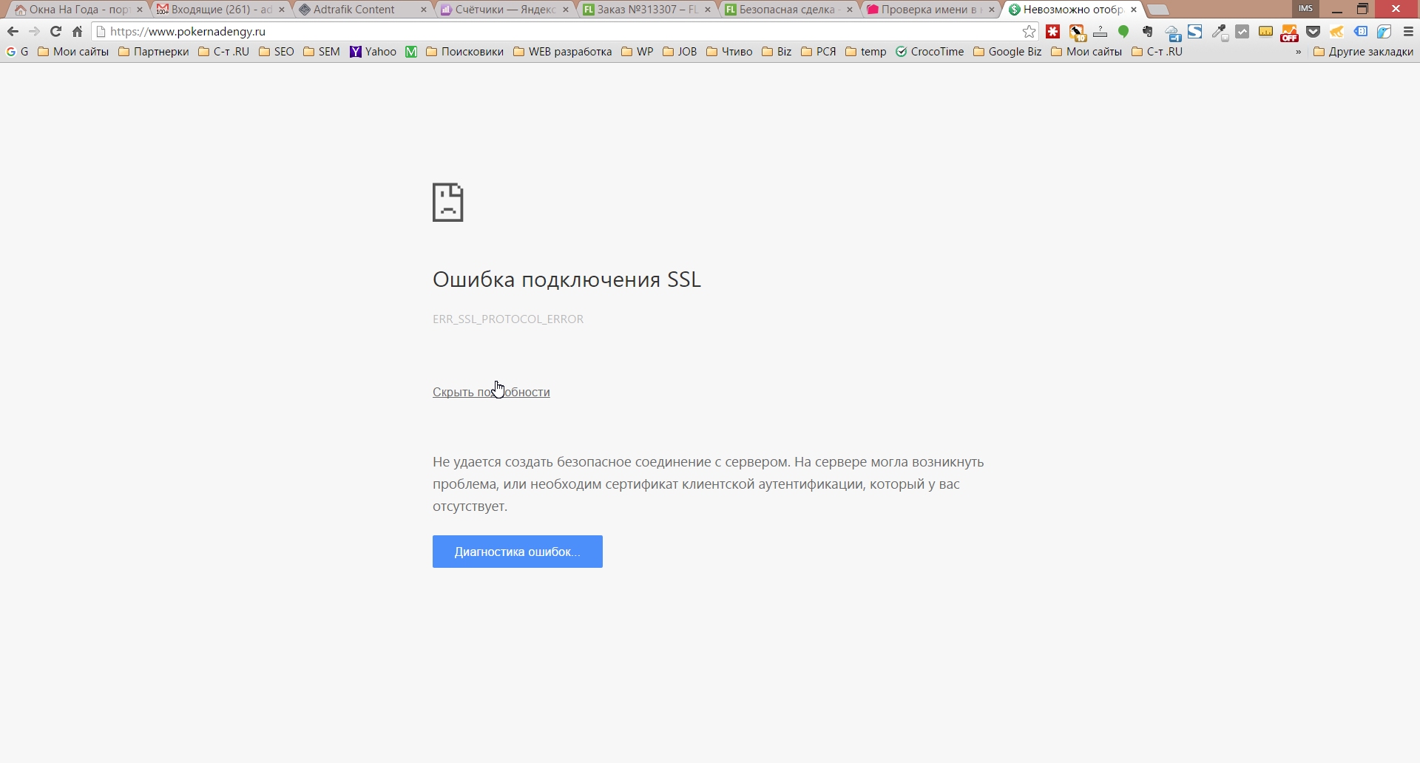Reload the current page
The width and height of the screenshot is (1420, 763).
55,32
